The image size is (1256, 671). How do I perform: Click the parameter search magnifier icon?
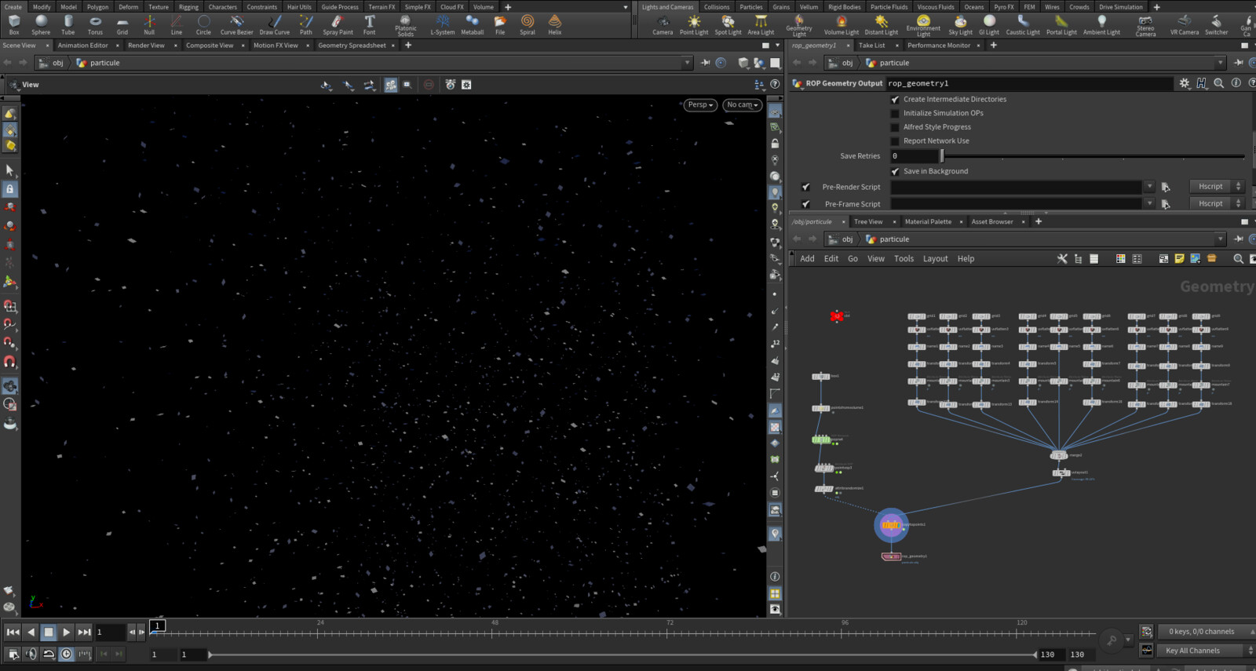[x=1218, y=83]
